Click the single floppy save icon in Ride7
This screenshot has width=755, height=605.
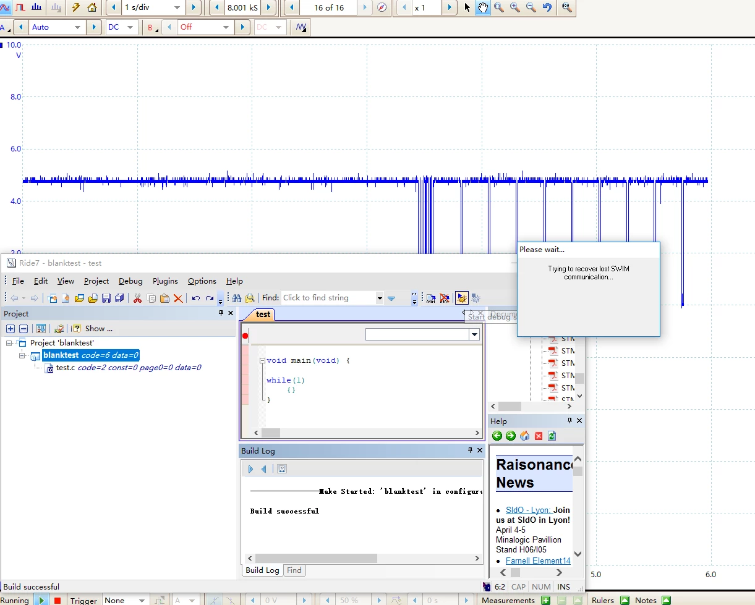click(x=106, y=298)
